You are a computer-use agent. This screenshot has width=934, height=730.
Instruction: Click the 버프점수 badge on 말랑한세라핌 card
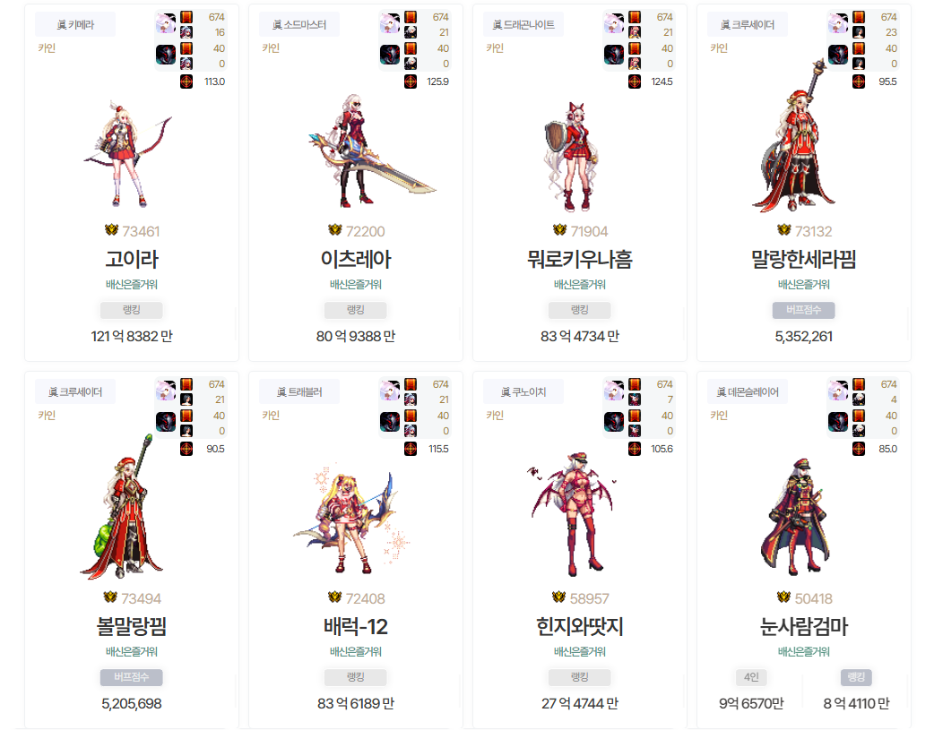click(803, 310)
